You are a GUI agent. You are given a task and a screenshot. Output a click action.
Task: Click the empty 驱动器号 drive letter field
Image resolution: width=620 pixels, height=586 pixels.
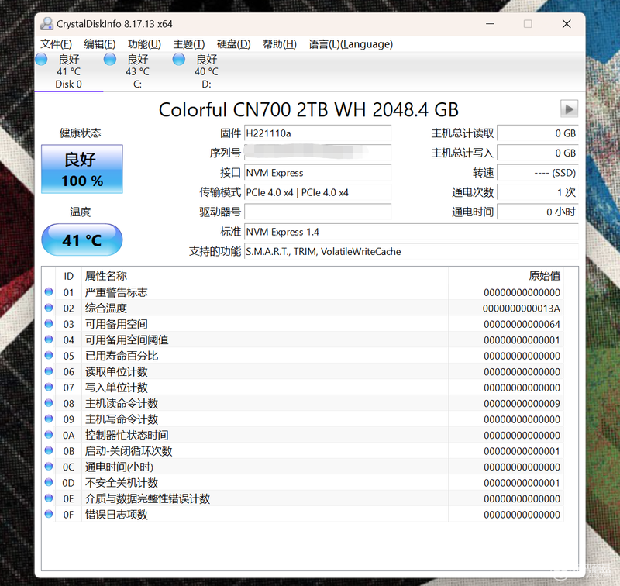click(318, 212)
